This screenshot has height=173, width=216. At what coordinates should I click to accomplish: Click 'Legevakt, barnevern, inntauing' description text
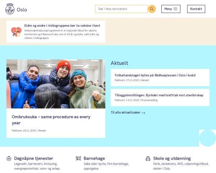(x=37, y=166)
